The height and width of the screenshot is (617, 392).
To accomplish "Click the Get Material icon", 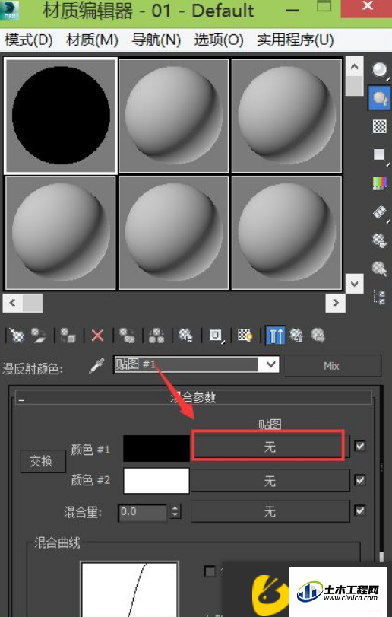I will (x=17, y=336).
